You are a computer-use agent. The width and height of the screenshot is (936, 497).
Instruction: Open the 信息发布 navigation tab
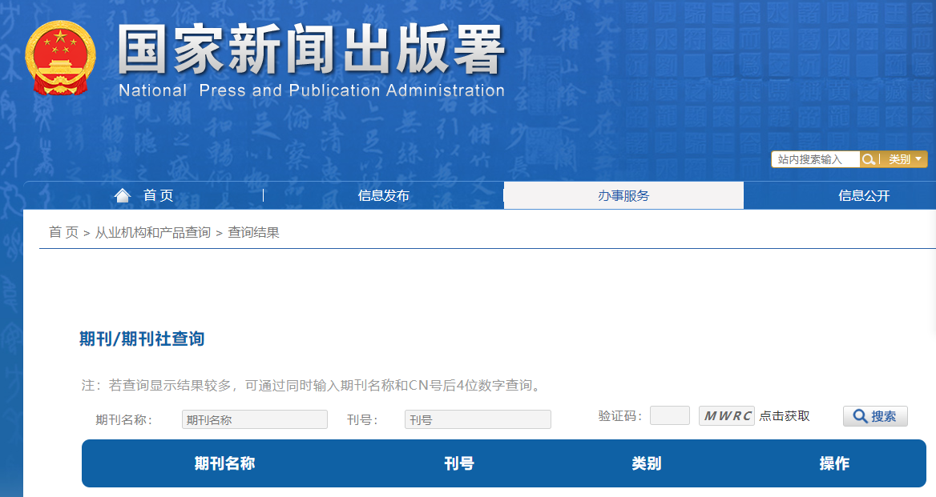[384, 195]
